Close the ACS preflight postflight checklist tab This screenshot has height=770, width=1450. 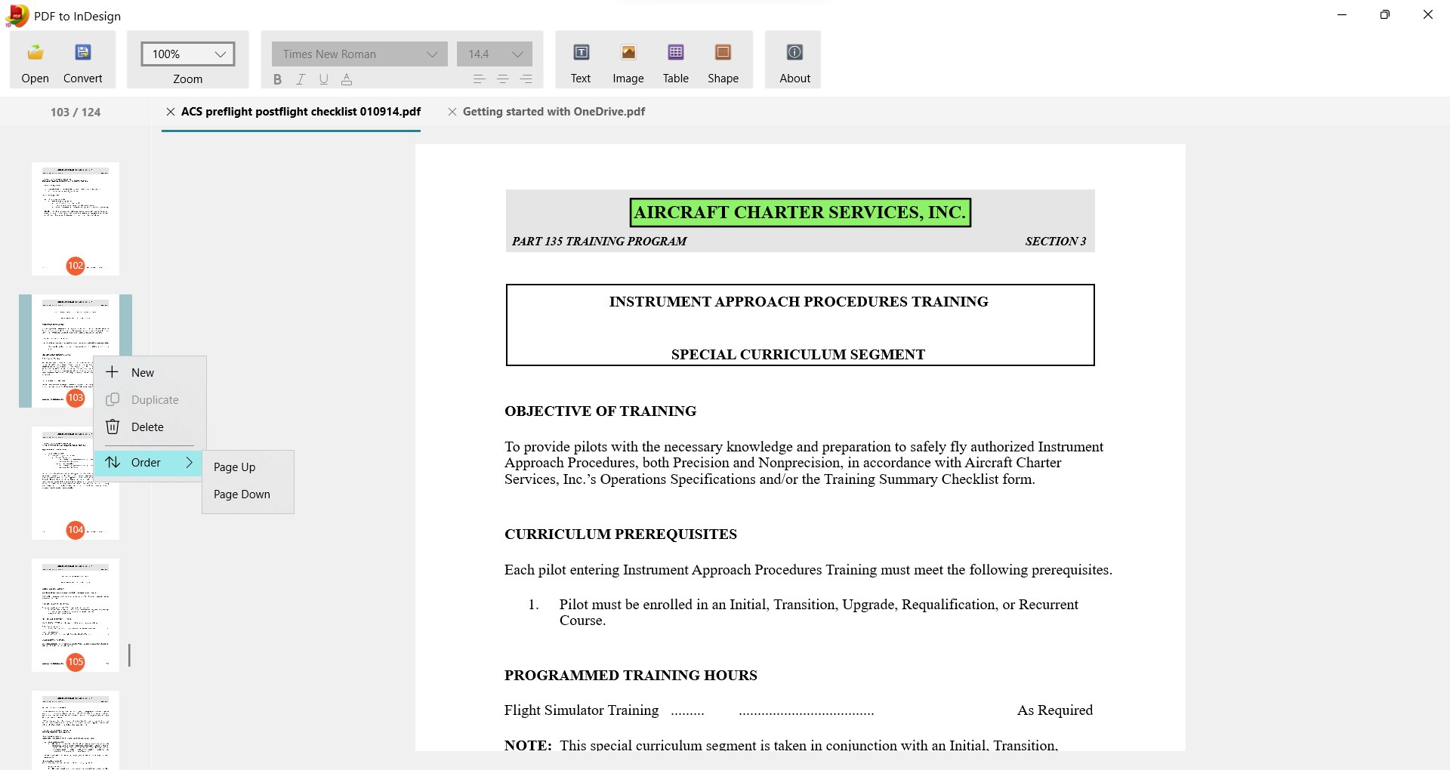(171, 112)
